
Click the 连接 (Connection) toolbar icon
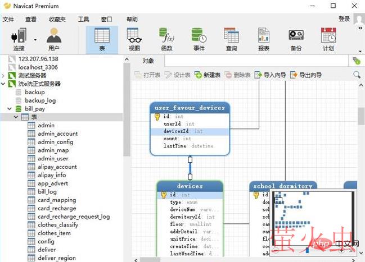click(x=19, y=39)
